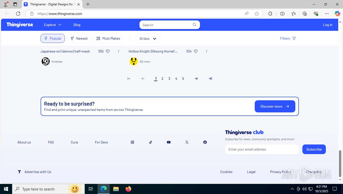Screen dimensions: 343x194
Task: Click the email address input field
Action: pyautogui.click(x=262, y=149)
